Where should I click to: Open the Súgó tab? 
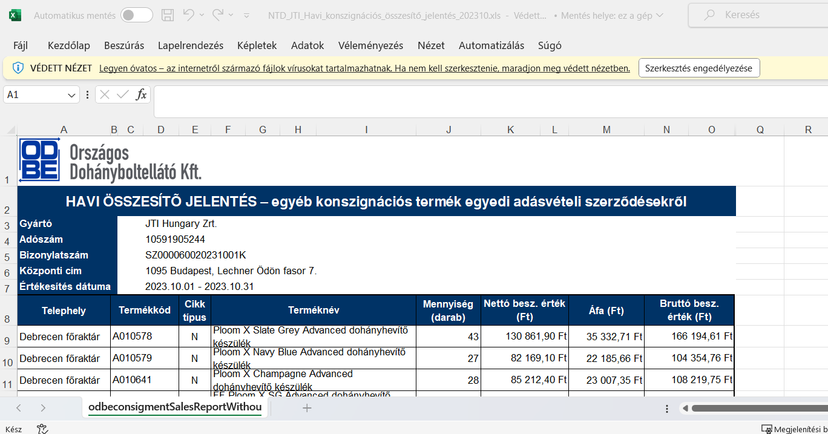[550, 45]
